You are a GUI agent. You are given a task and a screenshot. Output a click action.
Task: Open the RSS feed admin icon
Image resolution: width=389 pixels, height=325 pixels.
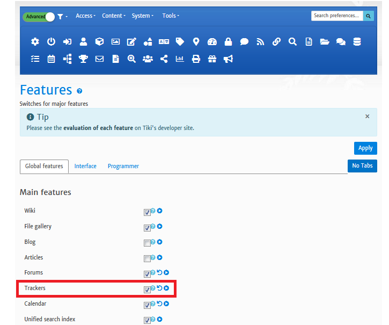click(x=260, y=41)
